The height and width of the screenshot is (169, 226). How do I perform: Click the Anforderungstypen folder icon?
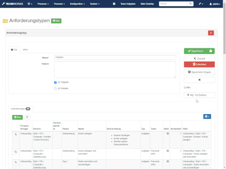[5, 21]
